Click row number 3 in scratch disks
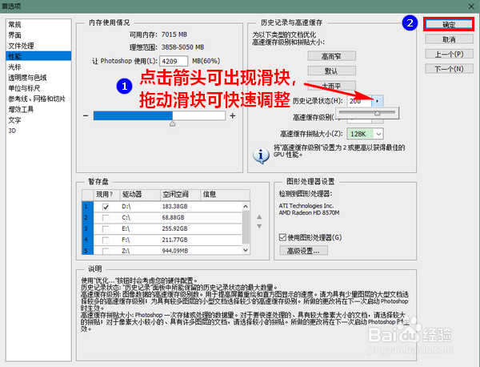The height and width of the screenshot is (367, 480). click(x=86, y=228)
